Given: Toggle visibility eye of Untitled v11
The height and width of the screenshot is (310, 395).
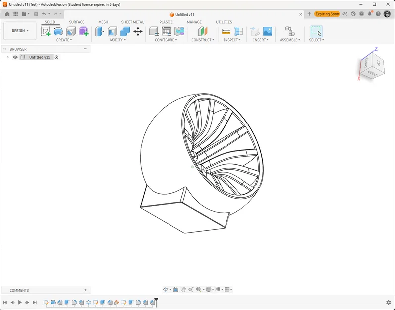Looking at the screenshot, I should tap(15, 57).
